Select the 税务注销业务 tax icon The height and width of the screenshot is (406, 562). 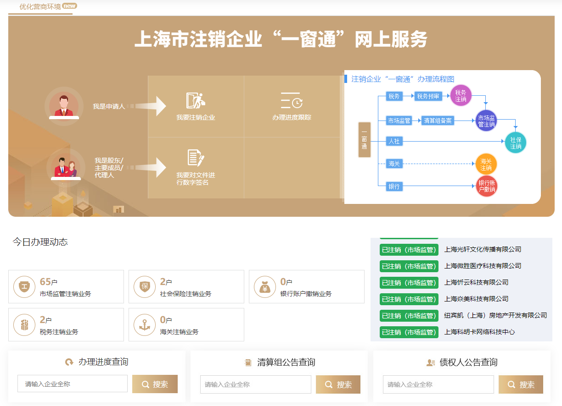(24, 325)
